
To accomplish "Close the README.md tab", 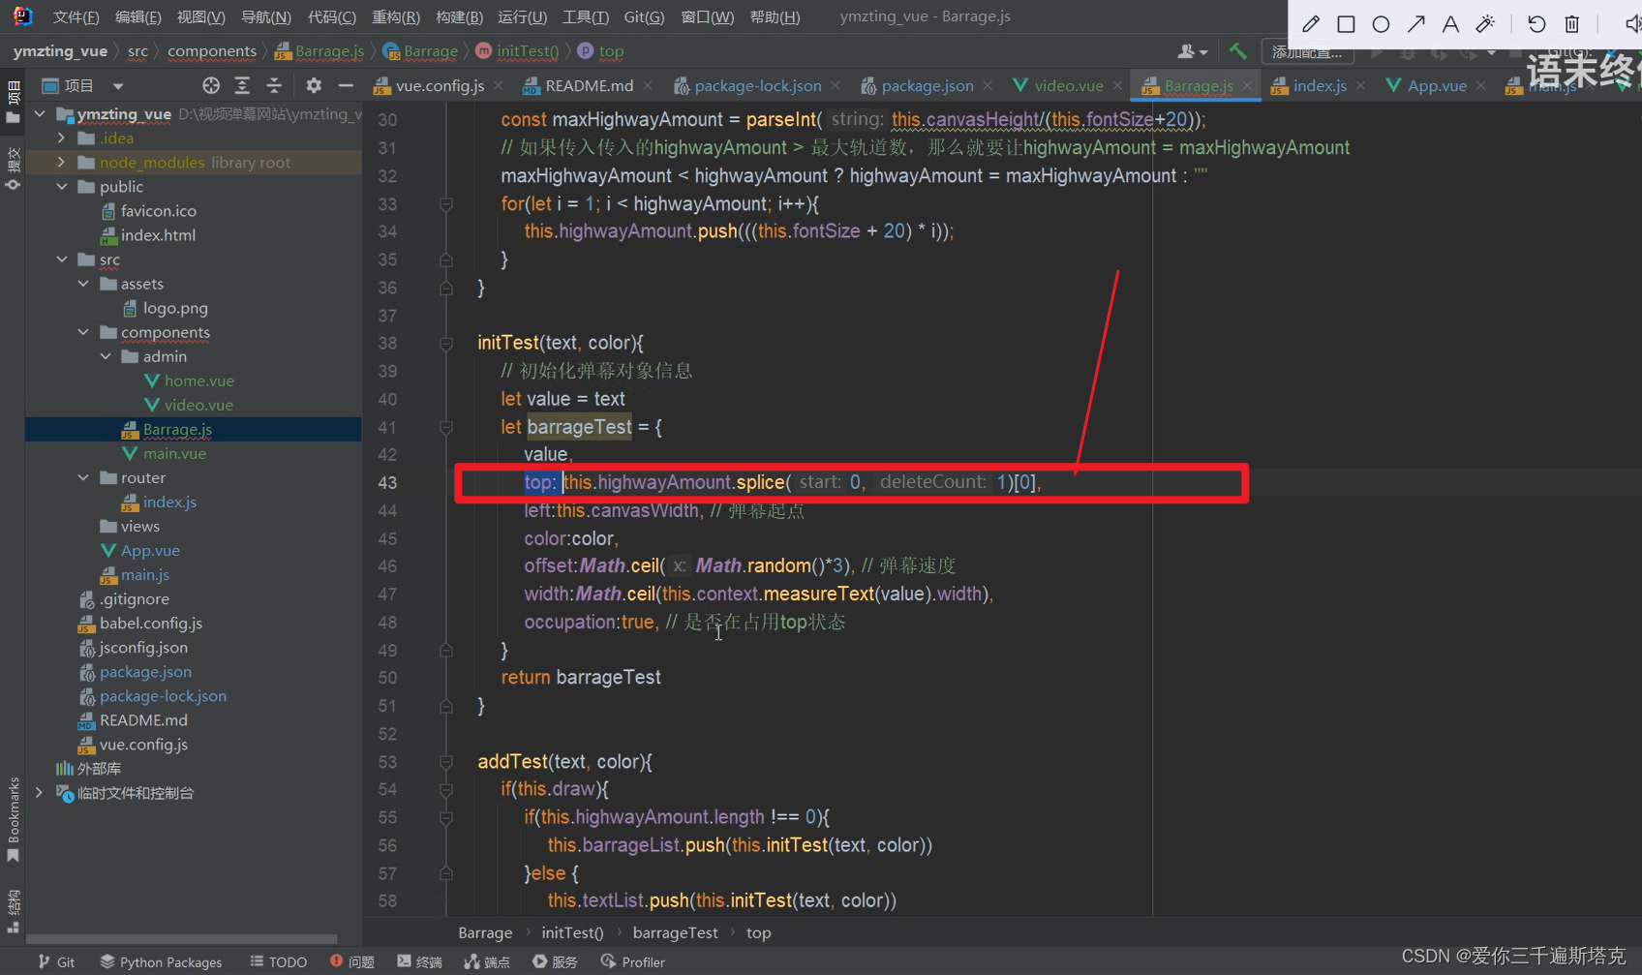I will 648,85.
